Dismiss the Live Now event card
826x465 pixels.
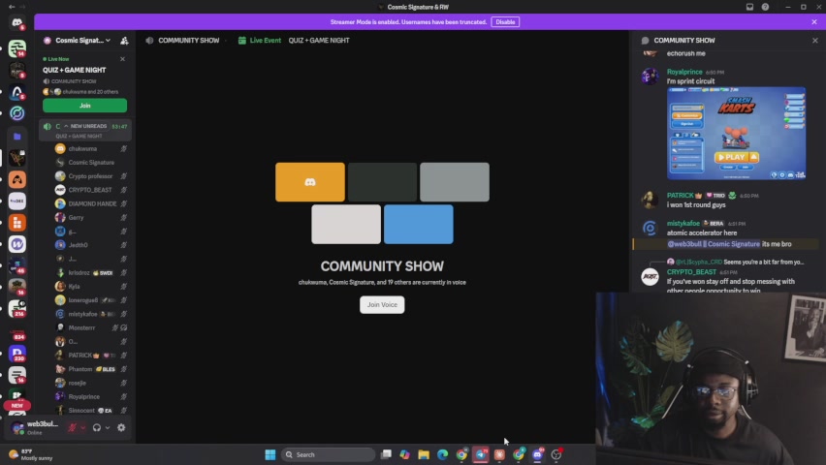(123, 59)
